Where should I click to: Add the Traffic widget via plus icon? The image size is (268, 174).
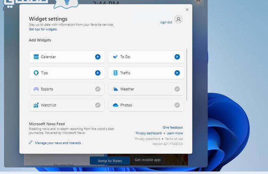177,73
